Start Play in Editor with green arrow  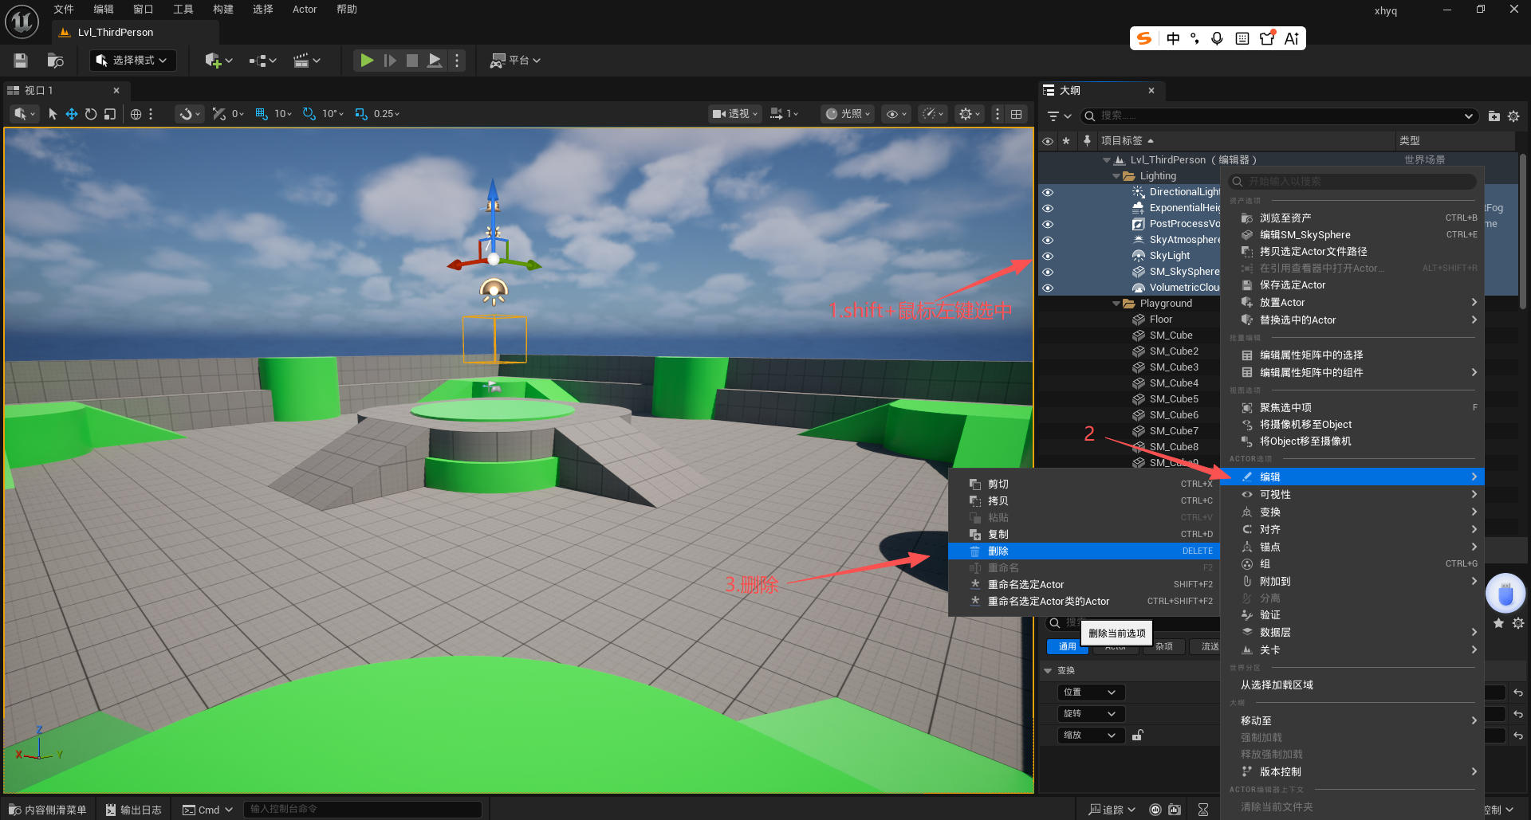click(x=367, y=61)
